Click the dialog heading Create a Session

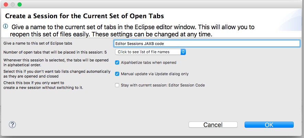point(85,16)
